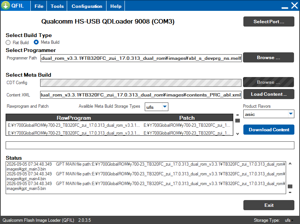Click the Load Content button
The width and height of the screenshot is (300, 224).
point(268,94)
